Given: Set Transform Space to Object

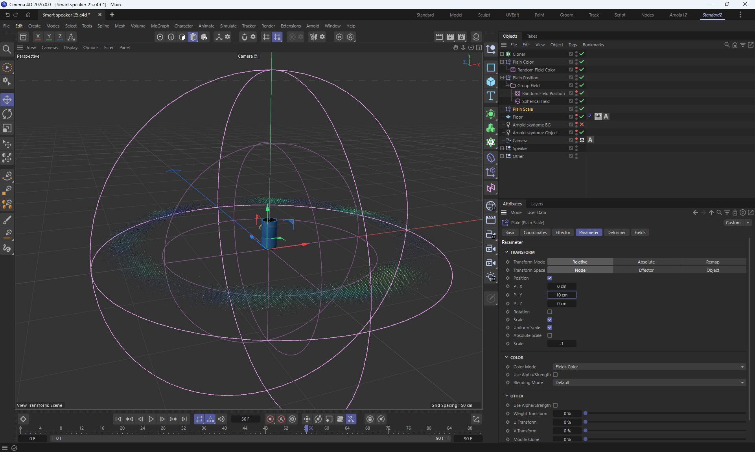Looking at the screenshot, I should pos(713,270).
